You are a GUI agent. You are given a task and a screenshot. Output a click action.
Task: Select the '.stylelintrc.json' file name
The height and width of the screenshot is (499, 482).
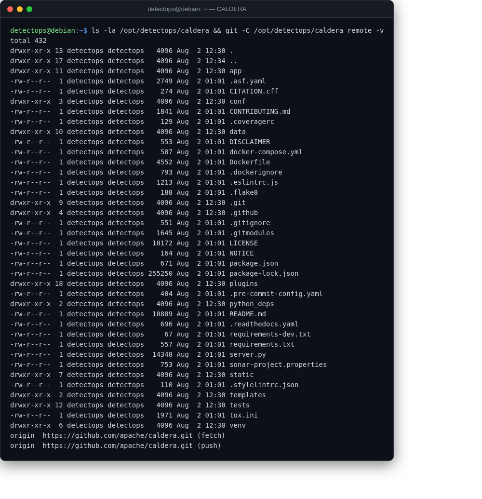[264, 385]
